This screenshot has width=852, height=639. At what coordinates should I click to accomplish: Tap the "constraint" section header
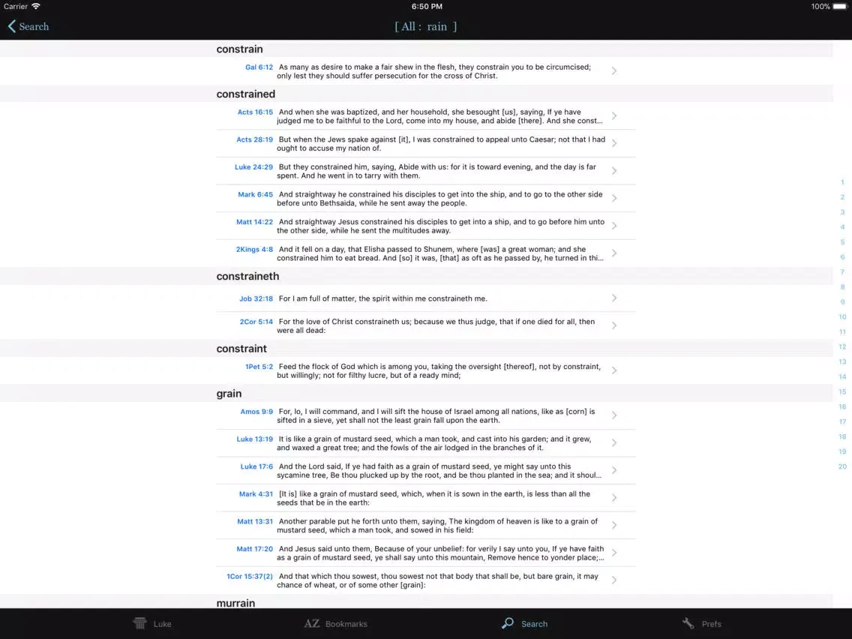(241, 349)
